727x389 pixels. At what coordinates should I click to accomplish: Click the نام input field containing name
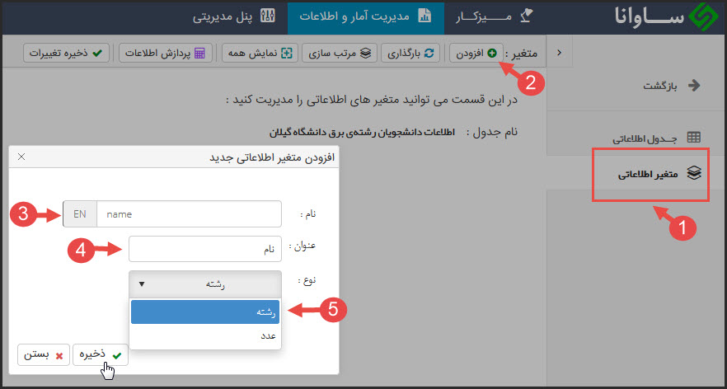(189, 214)
